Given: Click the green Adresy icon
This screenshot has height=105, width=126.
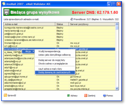Looking at the screenshot, I should (68, 95).
